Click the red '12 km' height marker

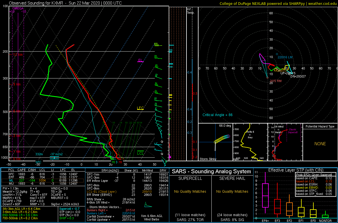click(17, 55)
